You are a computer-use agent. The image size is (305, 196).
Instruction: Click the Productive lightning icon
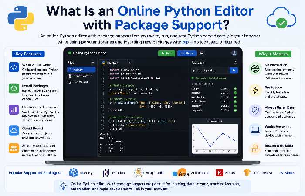point(255,90)
